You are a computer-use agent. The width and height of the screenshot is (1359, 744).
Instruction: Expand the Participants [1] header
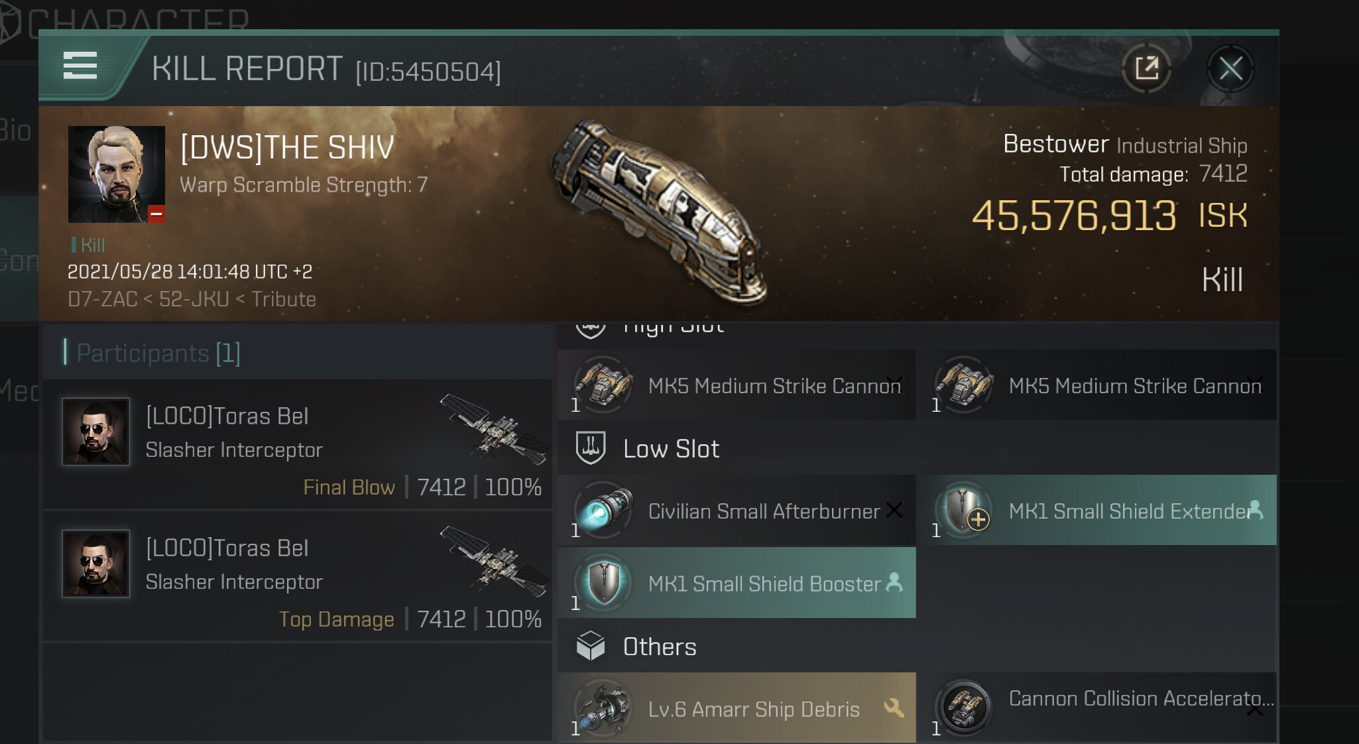158,353
